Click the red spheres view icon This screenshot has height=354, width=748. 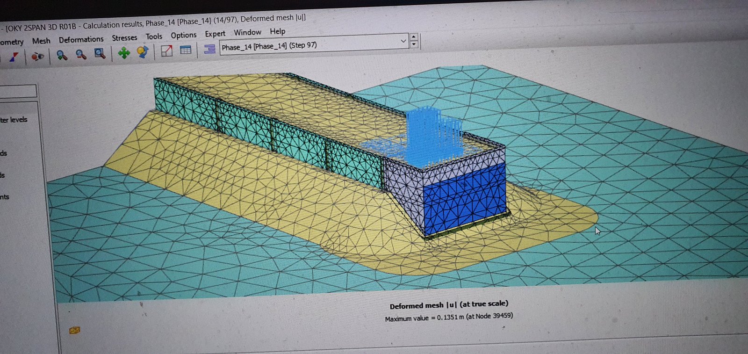[37, 56]
